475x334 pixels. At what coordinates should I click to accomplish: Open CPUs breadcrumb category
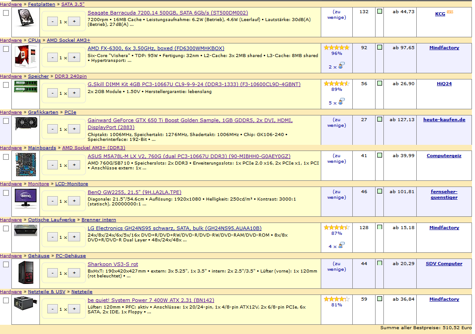coord(34,40)
